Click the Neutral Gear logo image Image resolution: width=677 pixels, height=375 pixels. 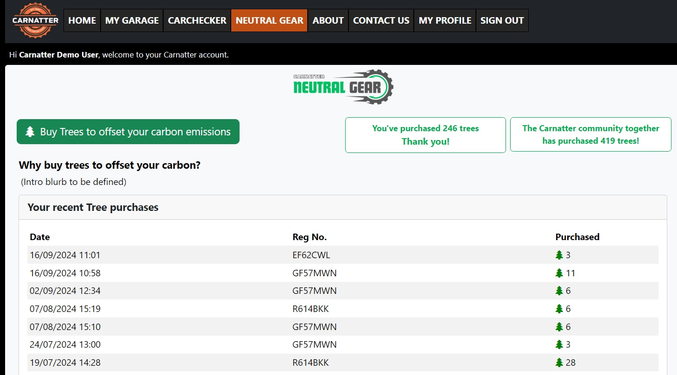point(343,87)
